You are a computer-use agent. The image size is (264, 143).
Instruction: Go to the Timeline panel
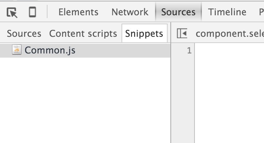227,12
